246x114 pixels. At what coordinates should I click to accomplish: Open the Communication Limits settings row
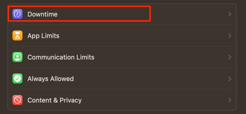coord(122,57)
